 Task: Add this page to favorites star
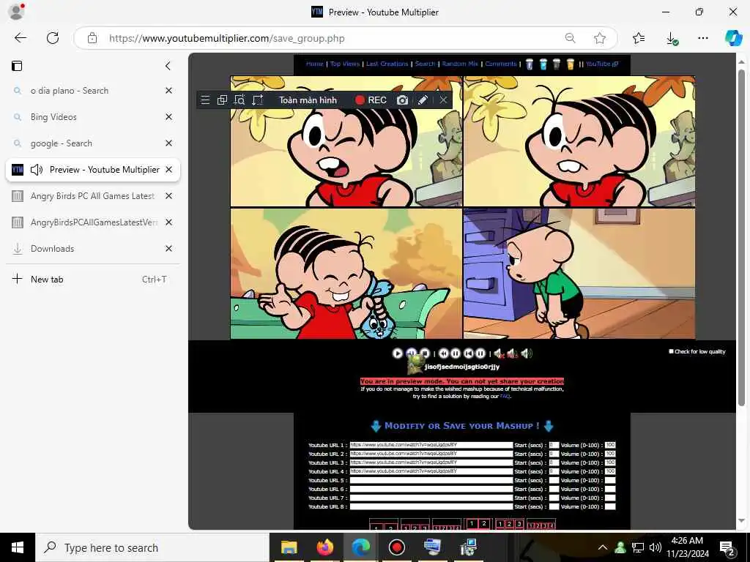pyautogui.click(x=600, y=38)
